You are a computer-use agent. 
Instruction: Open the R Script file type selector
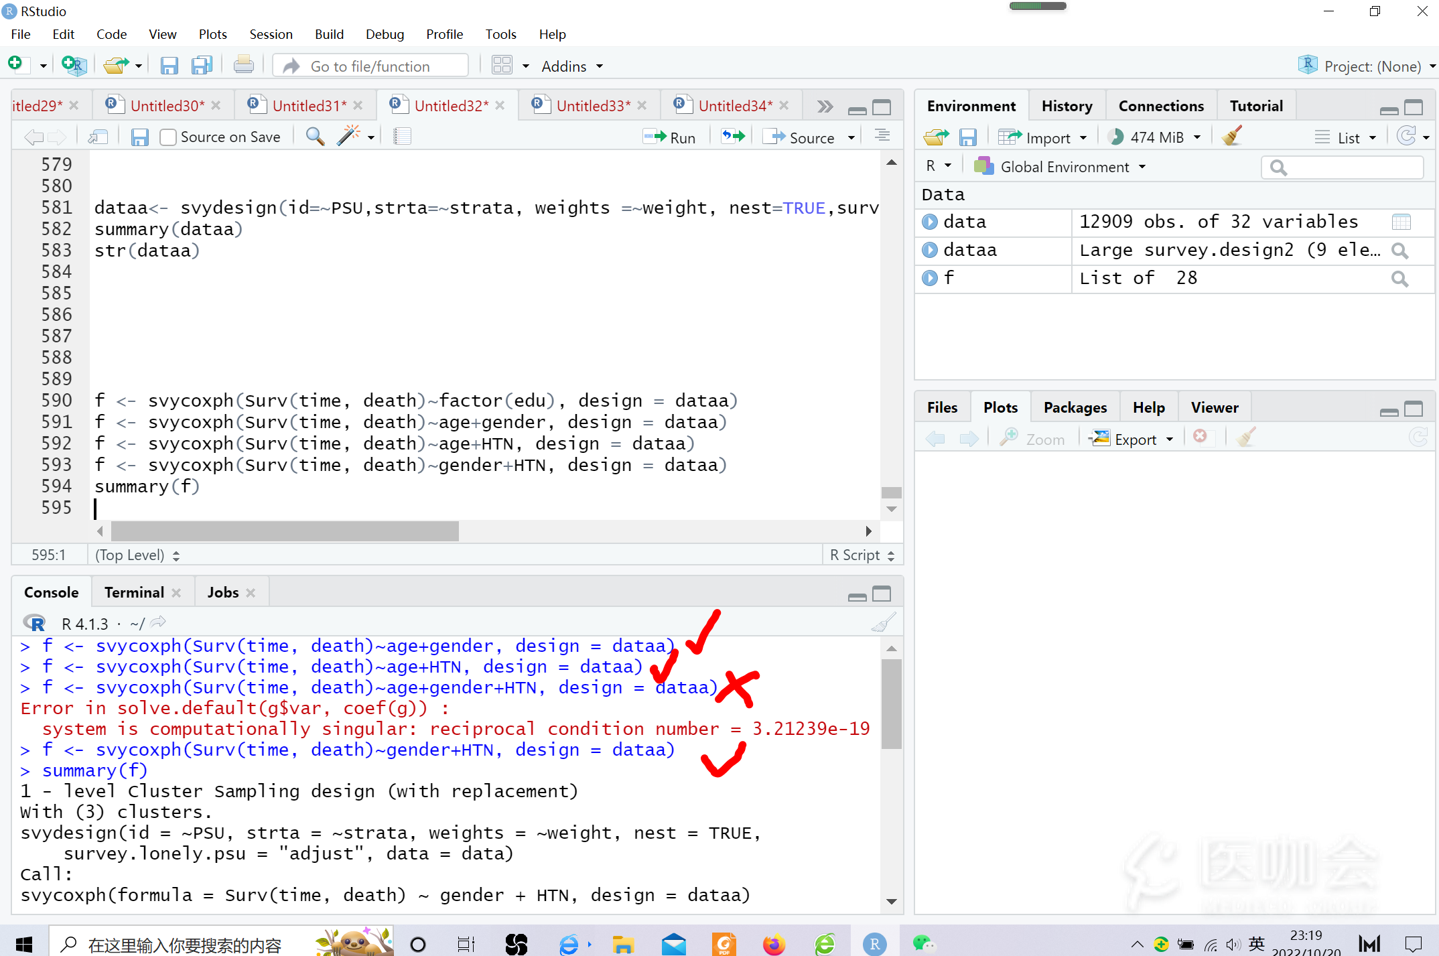(x=862, y=555)
